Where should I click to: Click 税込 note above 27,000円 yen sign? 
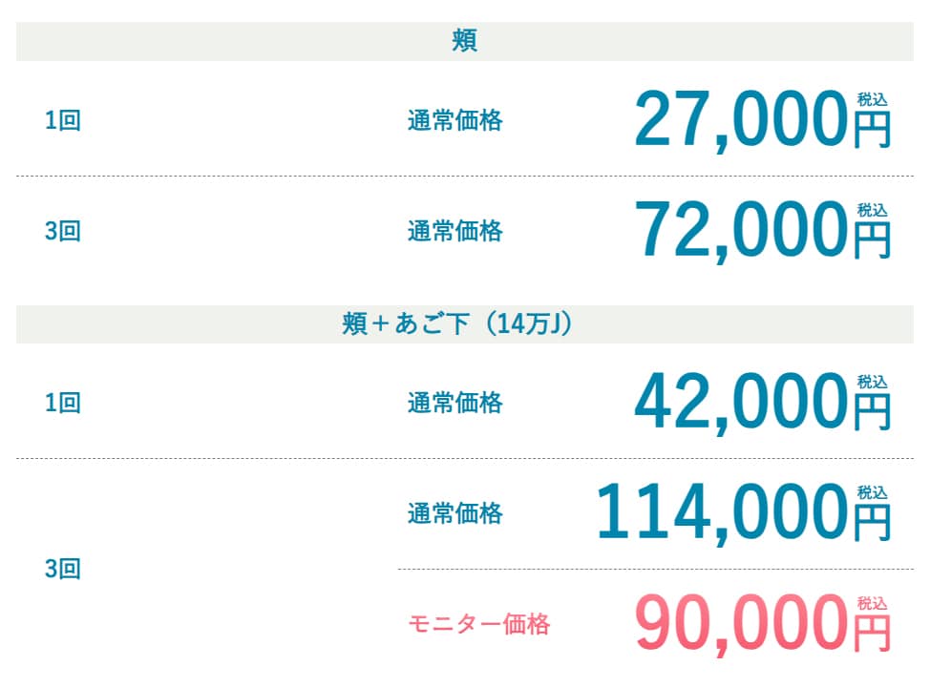pos(872,99)
